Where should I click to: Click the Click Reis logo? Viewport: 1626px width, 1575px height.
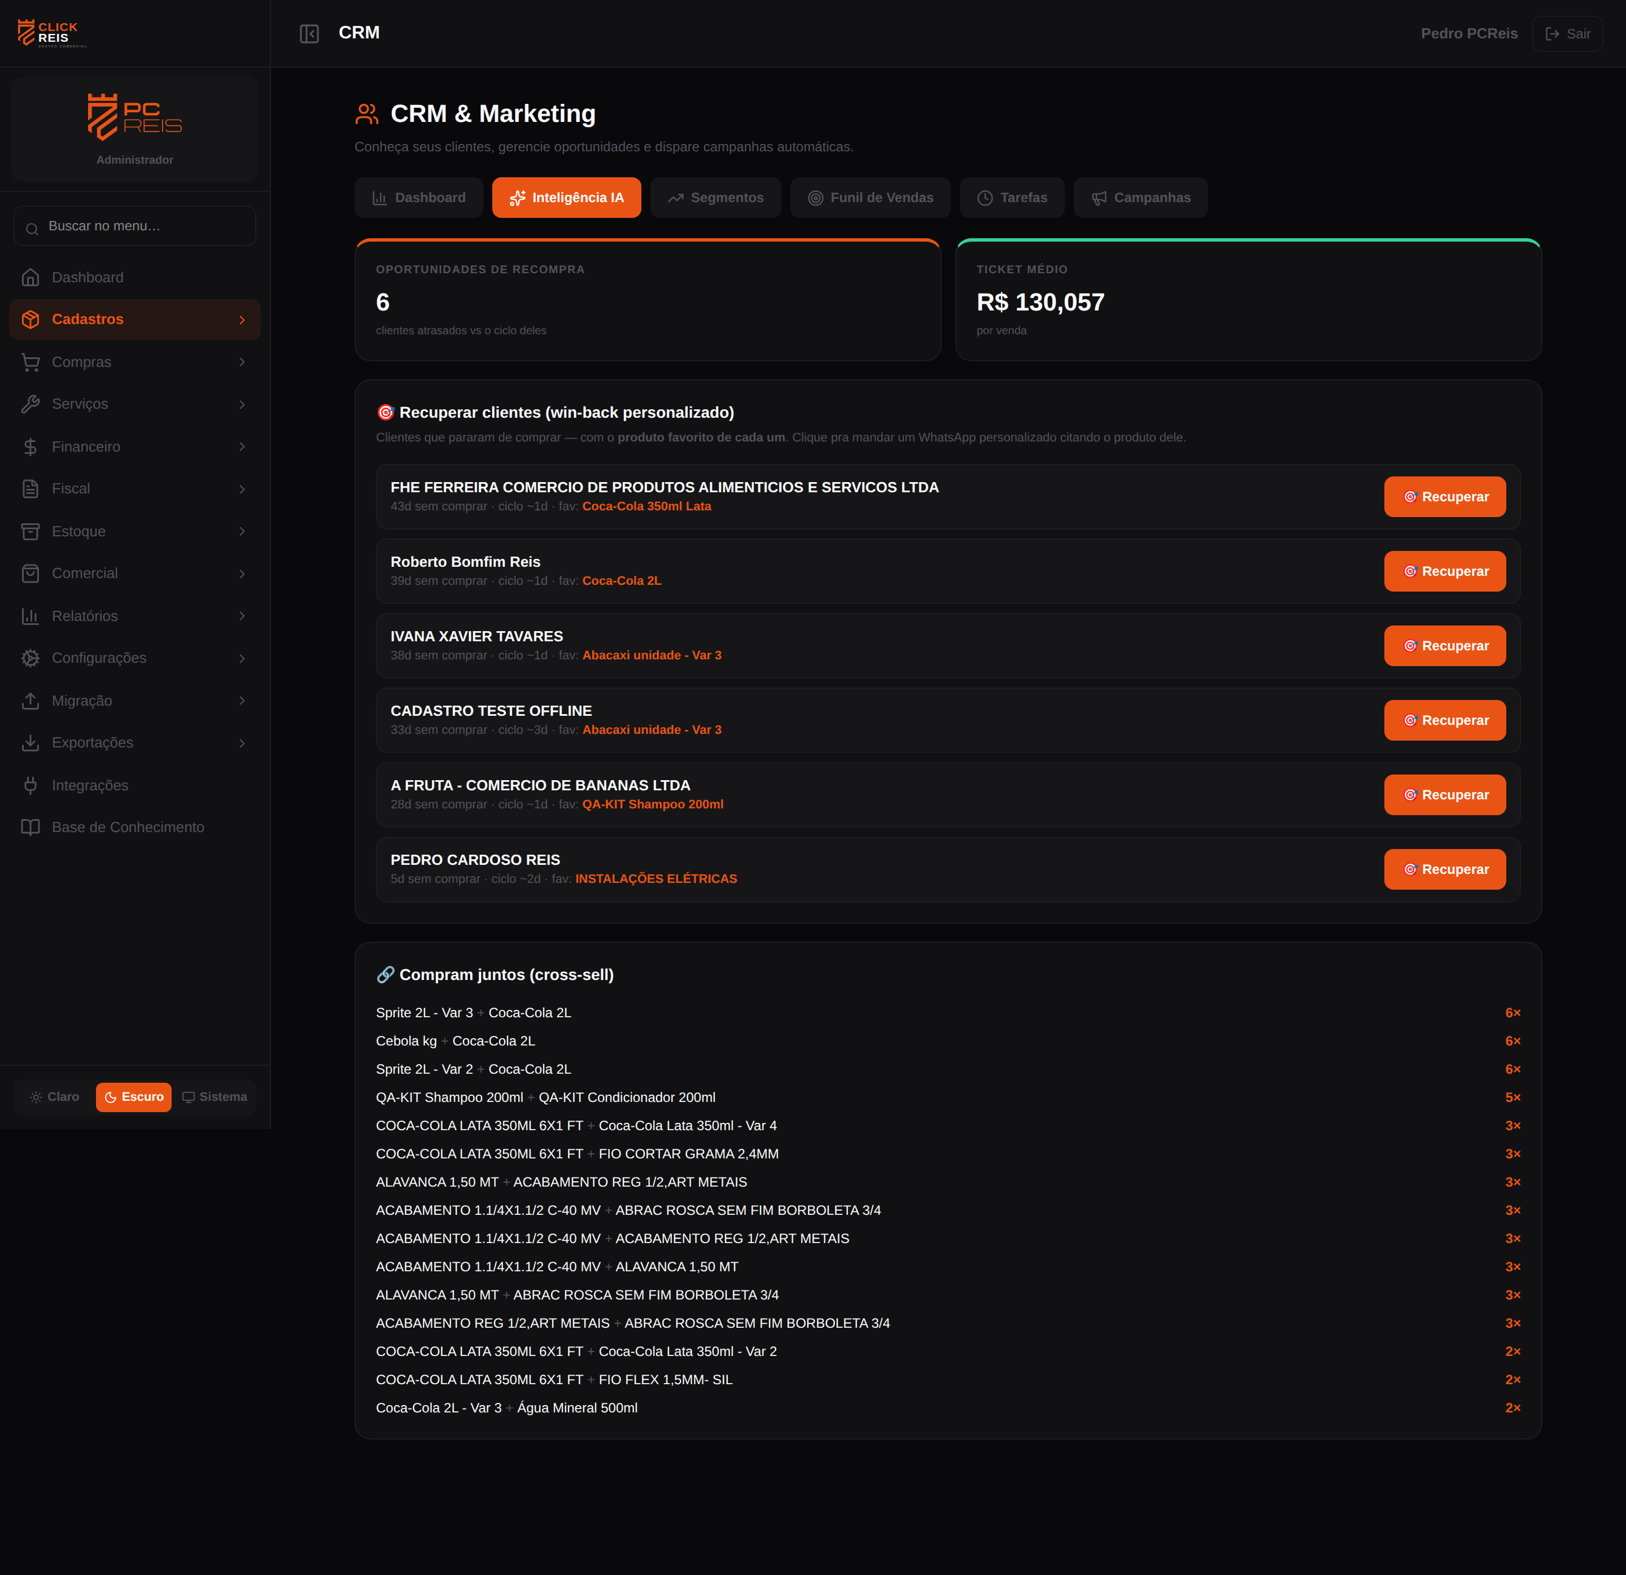click(x=51, y=33)
